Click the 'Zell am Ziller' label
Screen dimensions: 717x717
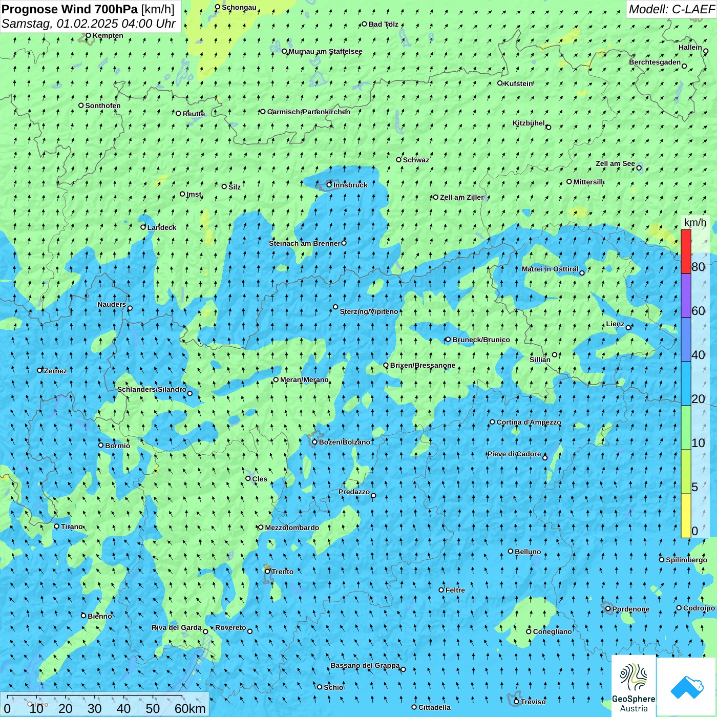point(461,197)
